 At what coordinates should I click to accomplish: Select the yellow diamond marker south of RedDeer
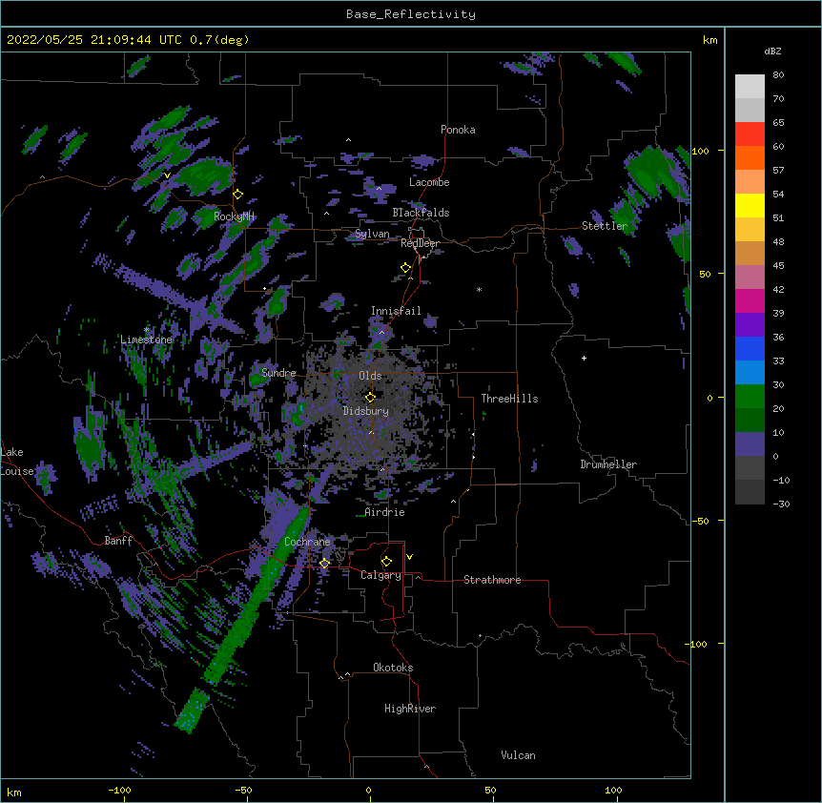(406, 268)
